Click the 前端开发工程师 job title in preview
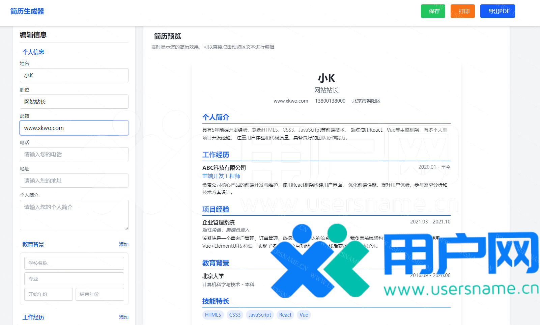Viewport: 540px width, 325px height. (x=221, y=176)
